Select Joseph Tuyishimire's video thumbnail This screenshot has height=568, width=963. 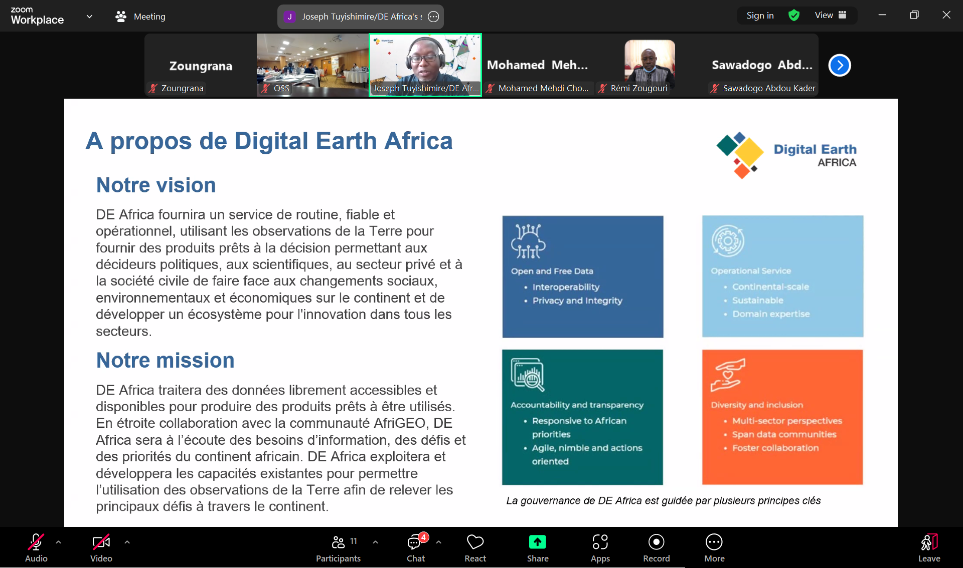tap(425, 64)
